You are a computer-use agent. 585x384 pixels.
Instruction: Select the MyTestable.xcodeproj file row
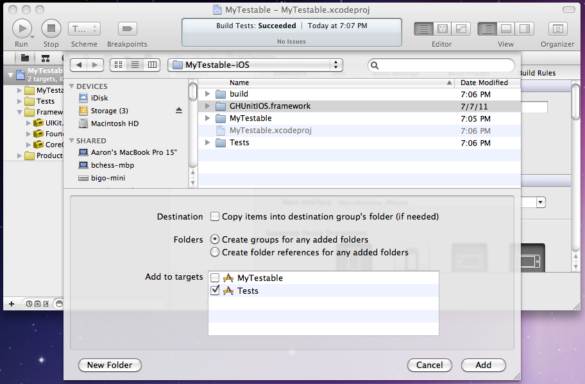pyautogui.click(x=359, y=131)
